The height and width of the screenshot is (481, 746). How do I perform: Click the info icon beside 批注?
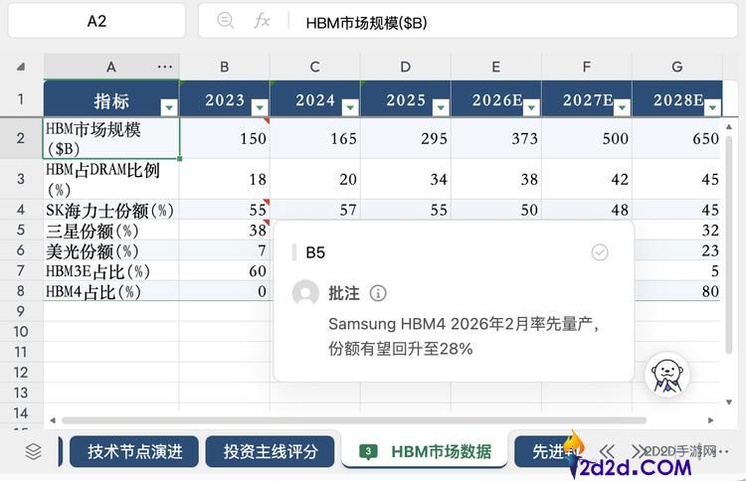pyautogui.click(x=378, y=293)
